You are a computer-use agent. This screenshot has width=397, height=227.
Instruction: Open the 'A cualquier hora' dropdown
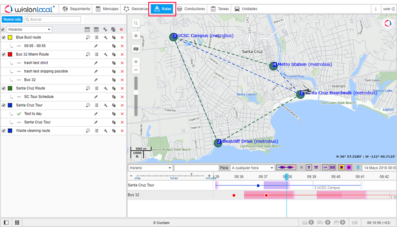click(252, 168)
